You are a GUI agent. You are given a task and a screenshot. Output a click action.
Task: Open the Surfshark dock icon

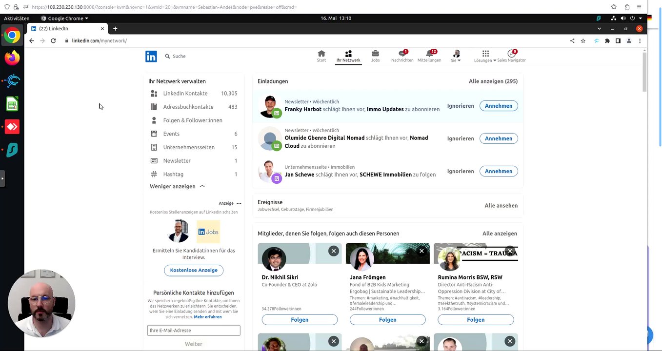[12, 150]
